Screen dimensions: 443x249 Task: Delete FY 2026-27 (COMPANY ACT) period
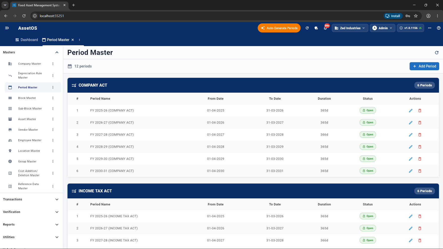tap(420, 123)
